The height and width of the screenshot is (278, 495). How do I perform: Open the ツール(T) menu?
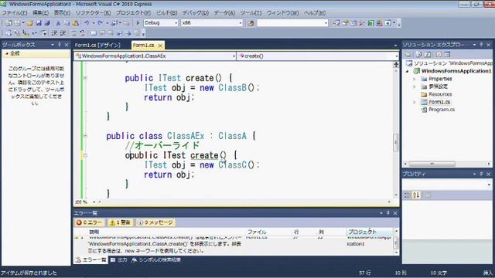(x=251, y=13)
